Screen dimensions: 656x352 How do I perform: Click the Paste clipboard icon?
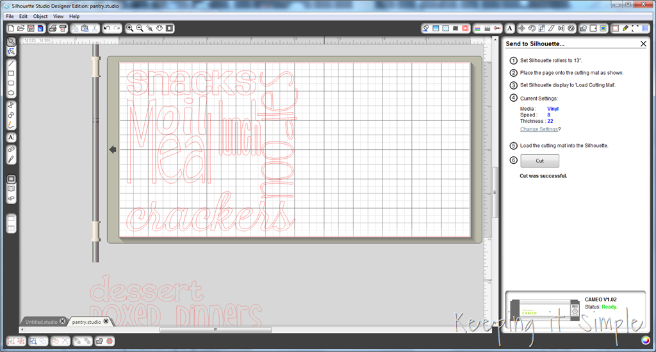pos(85,28)
